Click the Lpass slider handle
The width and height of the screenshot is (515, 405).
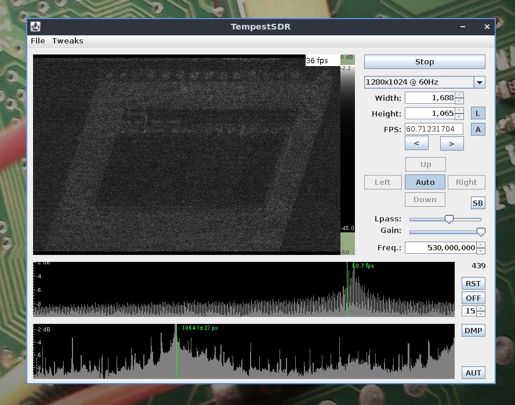coord(449,219)
